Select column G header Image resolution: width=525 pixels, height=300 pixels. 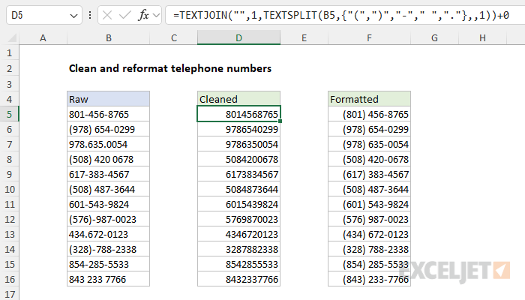[x=434, y=37]
